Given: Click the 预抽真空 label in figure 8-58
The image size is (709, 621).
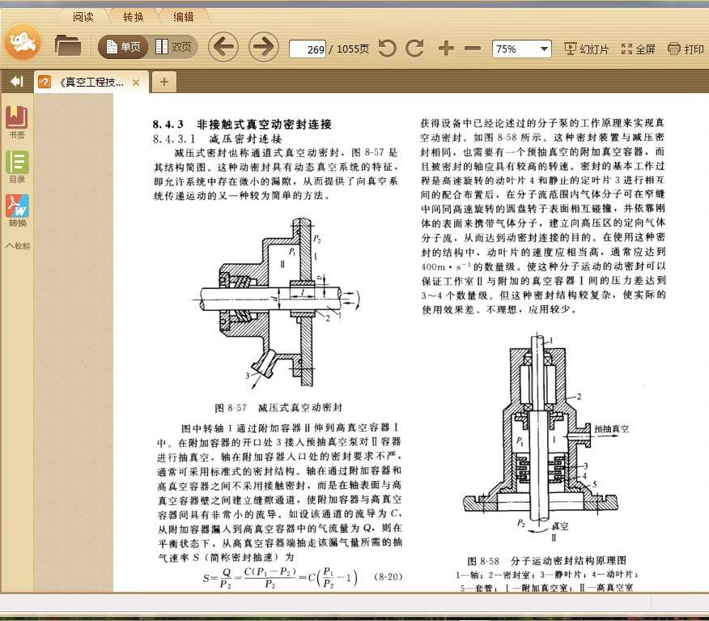Looking at the screenshot, I should pos(611,429).
